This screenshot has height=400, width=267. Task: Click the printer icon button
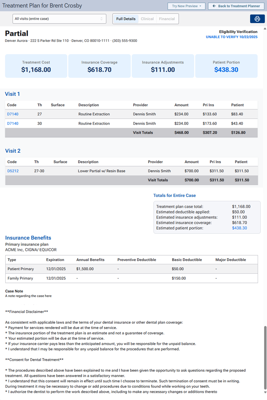coord(257,19)
